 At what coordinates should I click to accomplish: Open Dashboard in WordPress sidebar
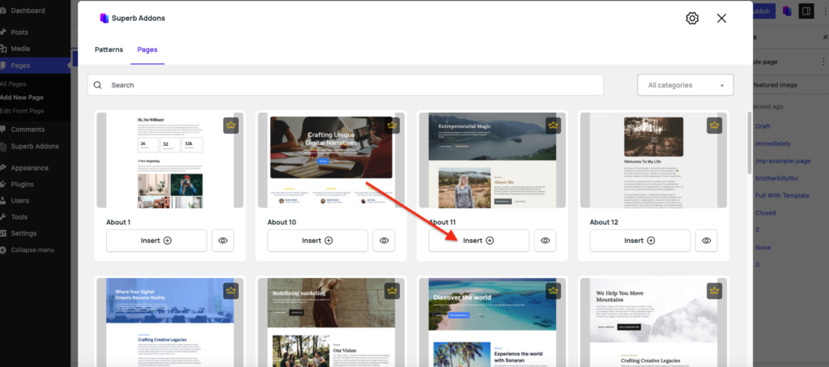pos(28,11)
